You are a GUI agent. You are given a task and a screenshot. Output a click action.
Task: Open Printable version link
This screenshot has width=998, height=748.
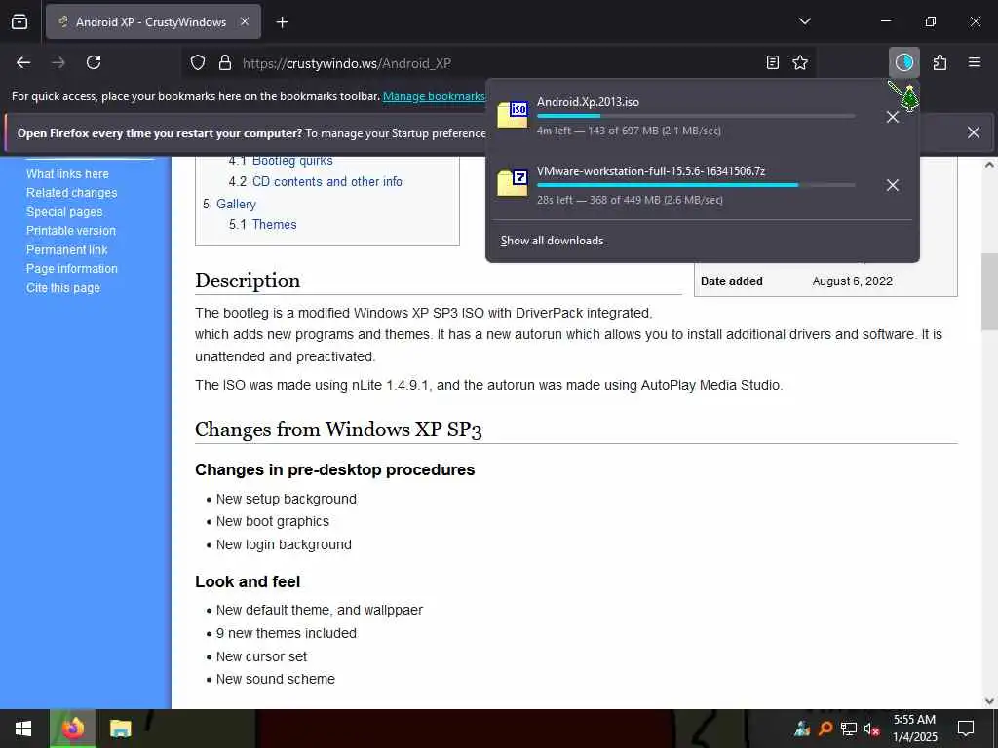[71, 230]
